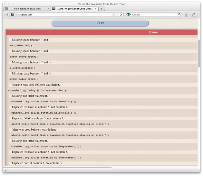Click the site favicon in the address bar
The height and width of the screenshot is (176, 203).
(x=12, y=14)
